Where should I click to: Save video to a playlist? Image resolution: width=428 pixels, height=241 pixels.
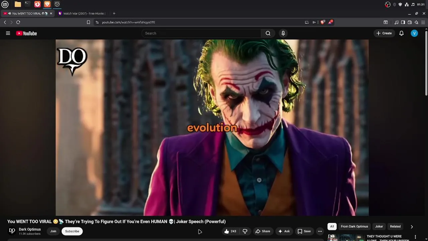[x=304, y=231]
